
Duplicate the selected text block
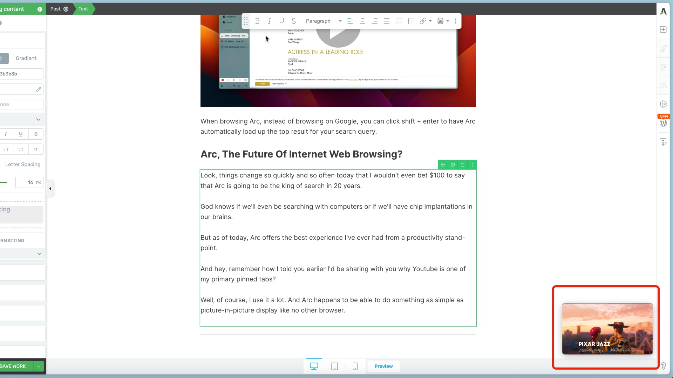tap(453, 165)
